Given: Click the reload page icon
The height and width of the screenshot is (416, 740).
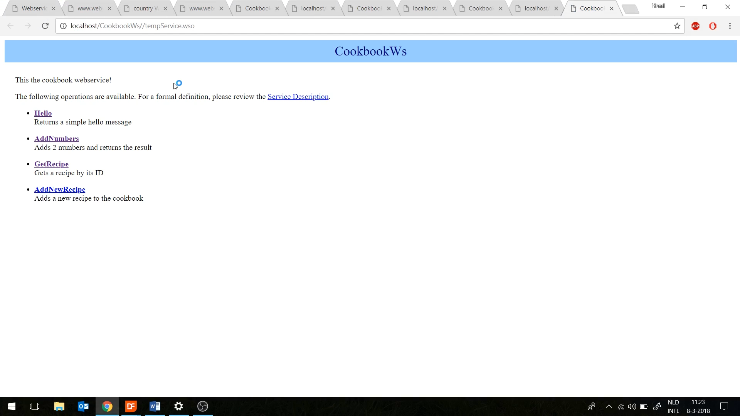Looking at the screenshot, I should coord(45,26).
